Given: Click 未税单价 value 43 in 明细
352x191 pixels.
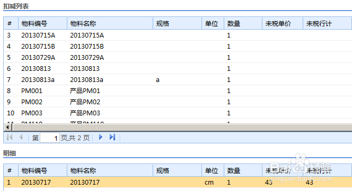Looking at the screenshot, I should [x=269, y=182].
